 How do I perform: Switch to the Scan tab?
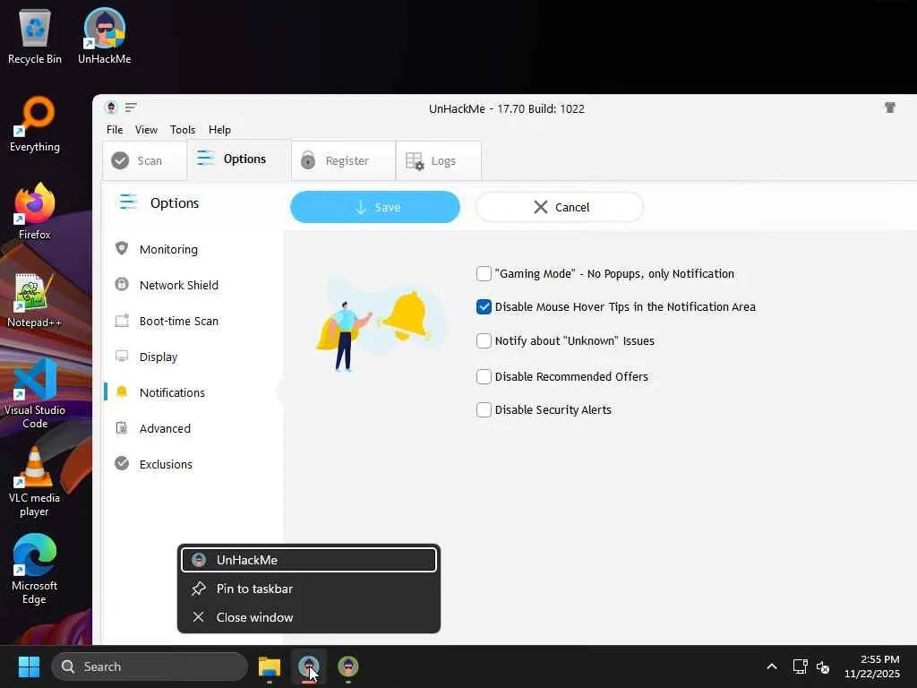(x=144, y=160)
